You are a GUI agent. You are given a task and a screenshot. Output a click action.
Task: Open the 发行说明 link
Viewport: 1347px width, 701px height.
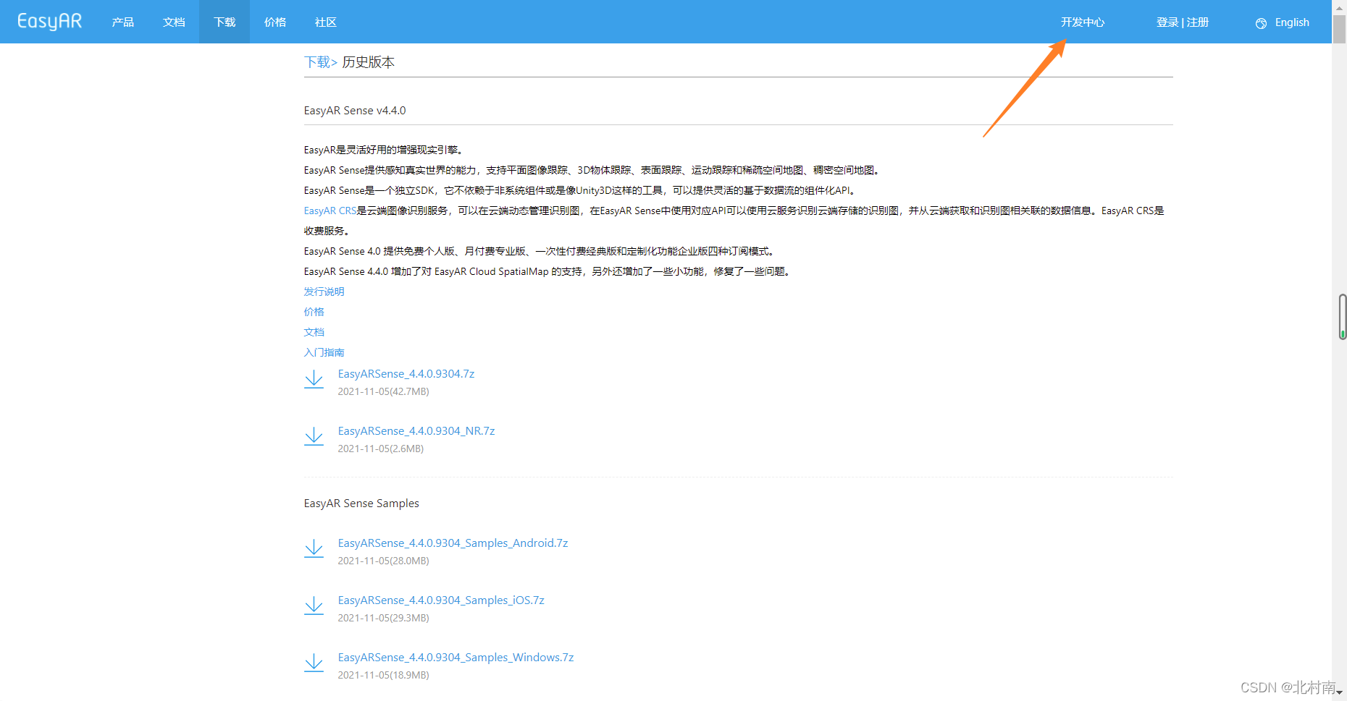coord(324,292)
